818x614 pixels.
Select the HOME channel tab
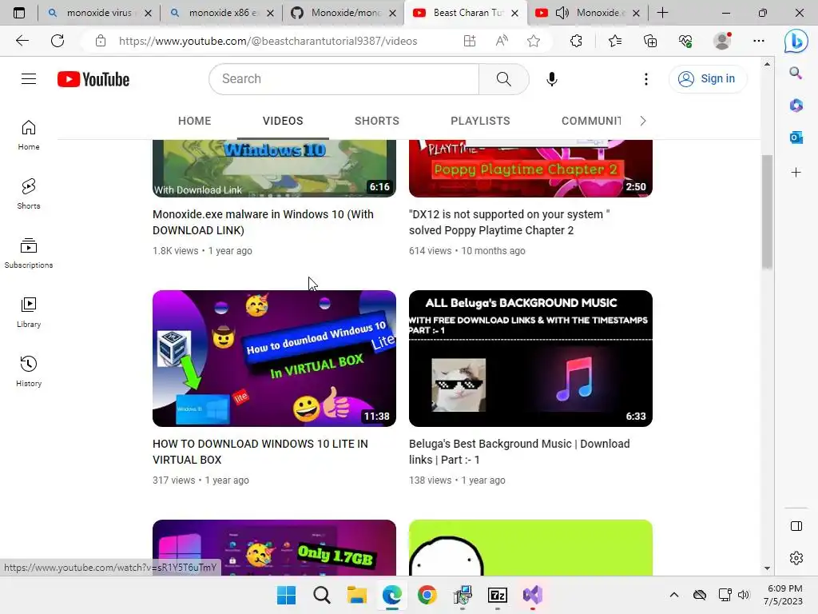(x=195, y=121)
